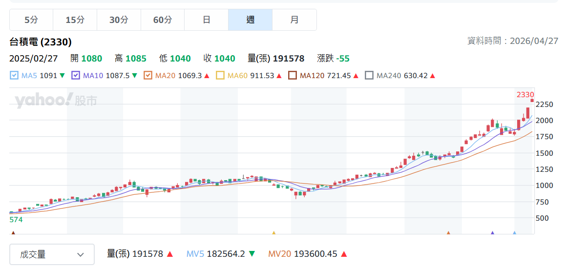This screenshot has height=269, width=565.
Task: Open the 成交量 indicator dropdown
Action: 52,254
